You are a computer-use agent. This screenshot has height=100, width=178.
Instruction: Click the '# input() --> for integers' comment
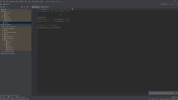click(47, 25)
